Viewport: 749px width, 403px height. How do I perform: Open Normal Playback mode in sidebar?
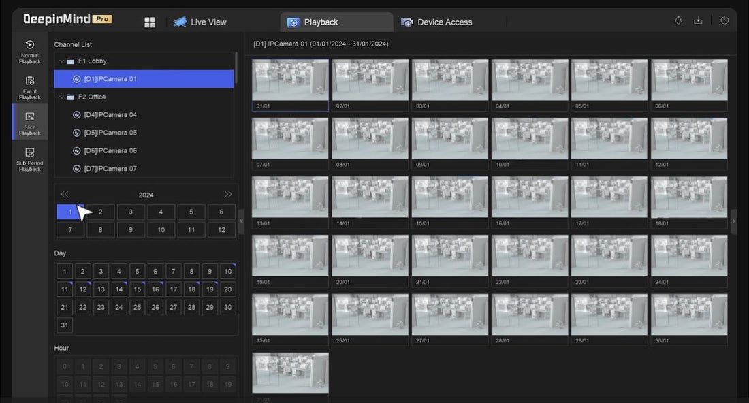tap(30, 51)
